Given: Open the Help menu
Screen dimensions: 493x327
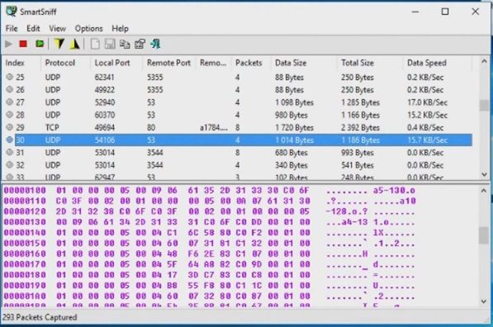Looking at the screenshot, I should click(120, 29).
